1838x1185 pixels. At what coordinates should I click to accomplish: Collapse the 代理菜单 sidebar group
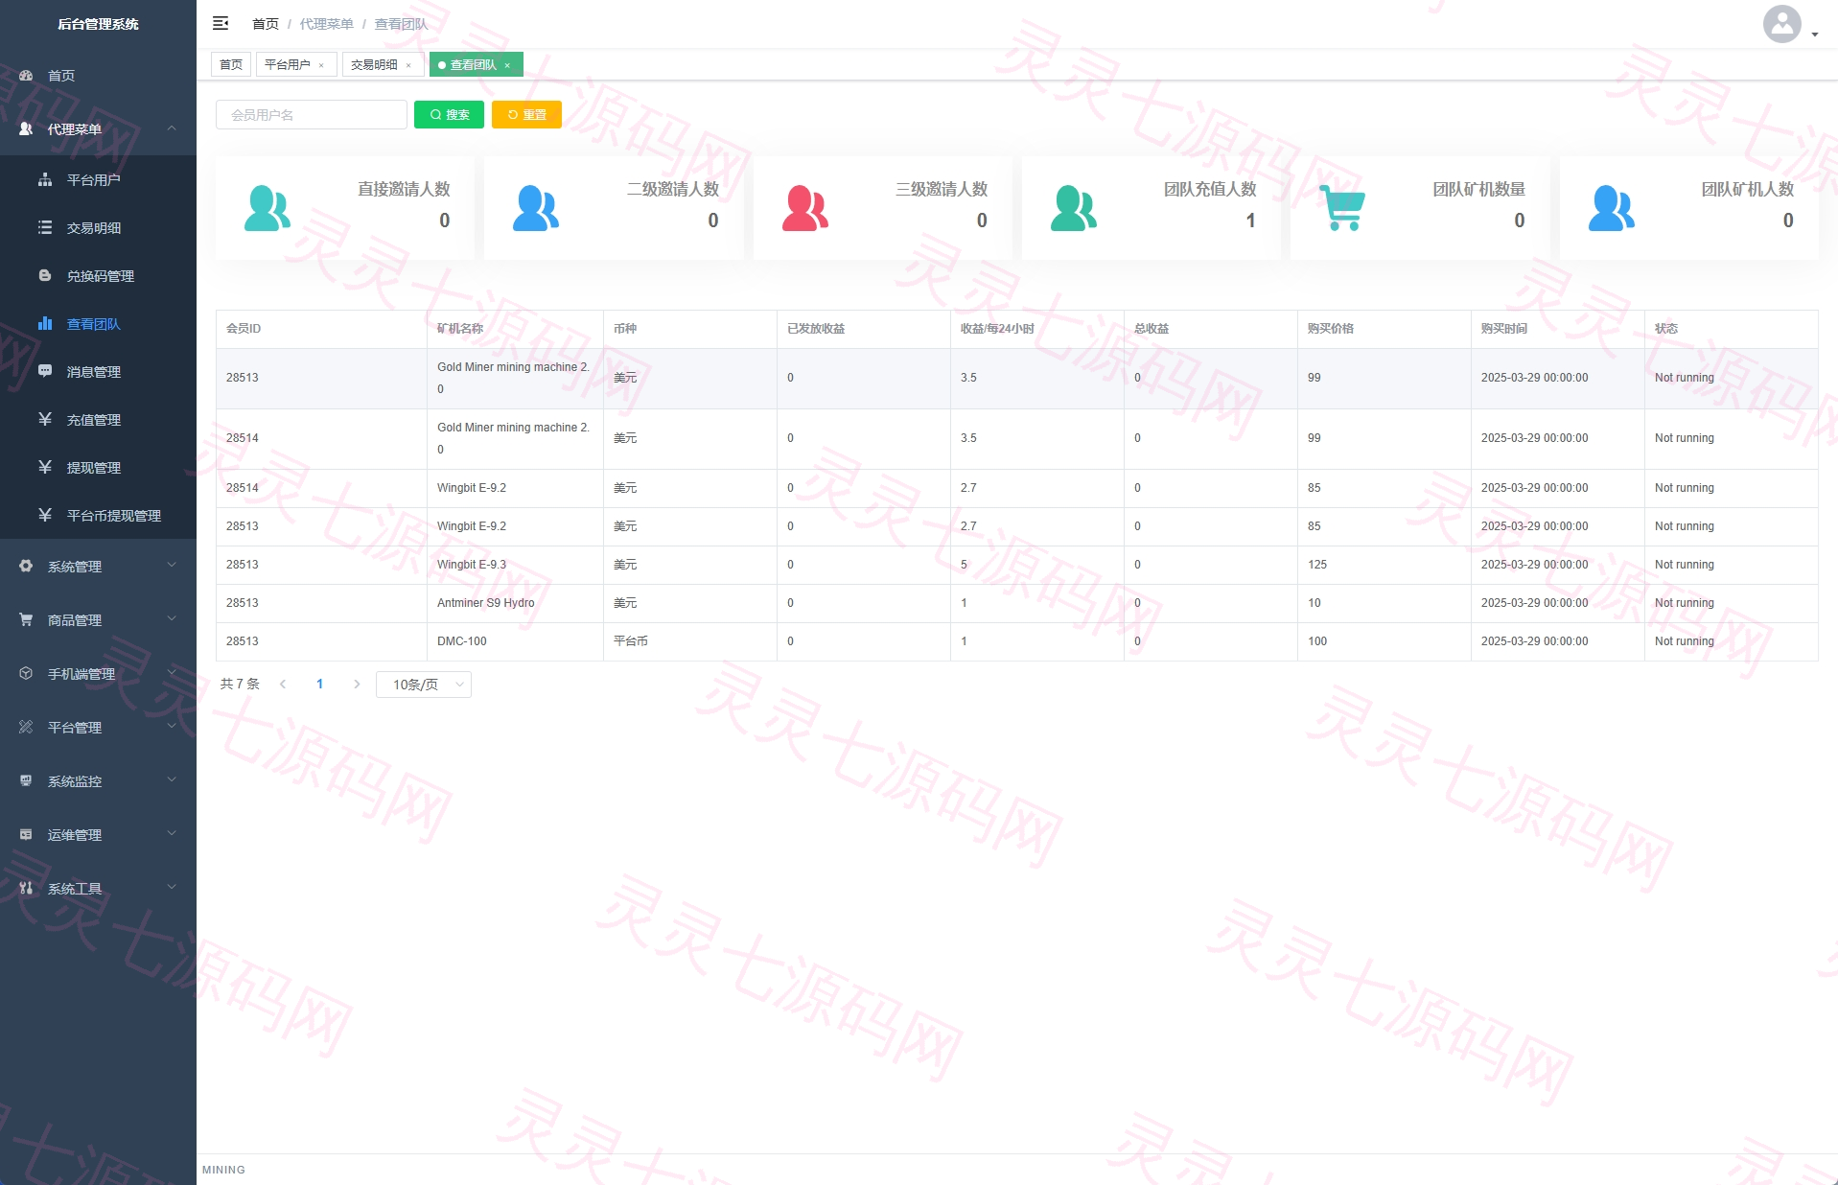(x=98, y=128)
